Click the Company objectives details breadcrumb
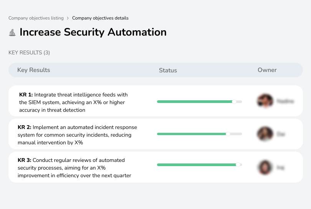The height and width of the screenshot is (209, 311). click(x=100, y=18)
